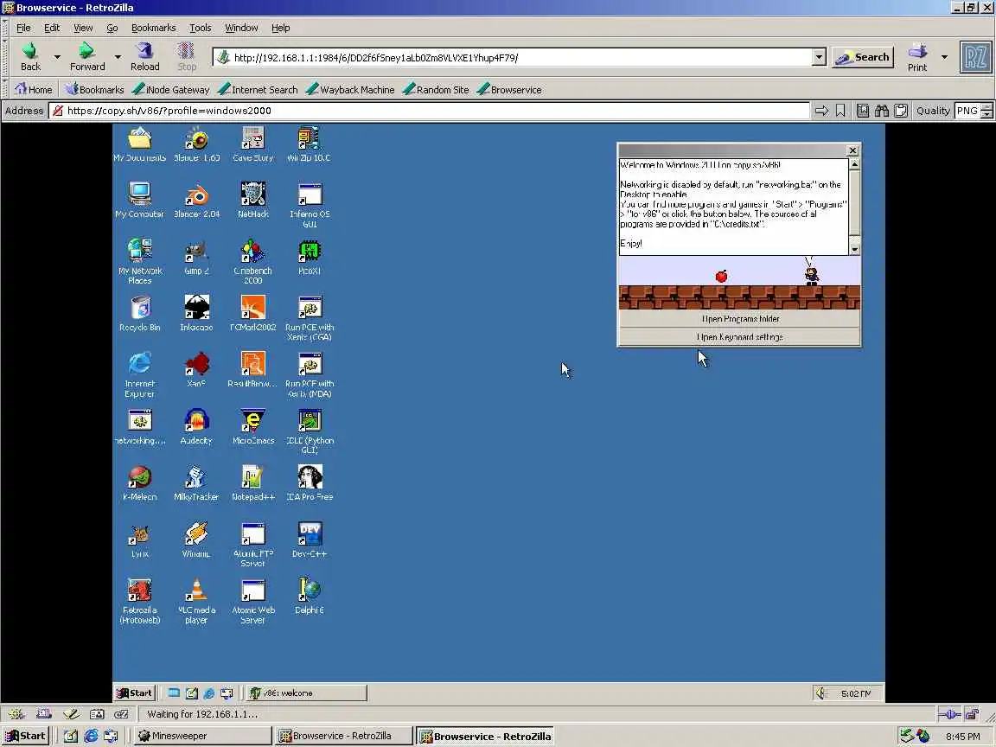Select the Gimp 2 shortcut icon
The image size is (996, 747).
(196, 257)
